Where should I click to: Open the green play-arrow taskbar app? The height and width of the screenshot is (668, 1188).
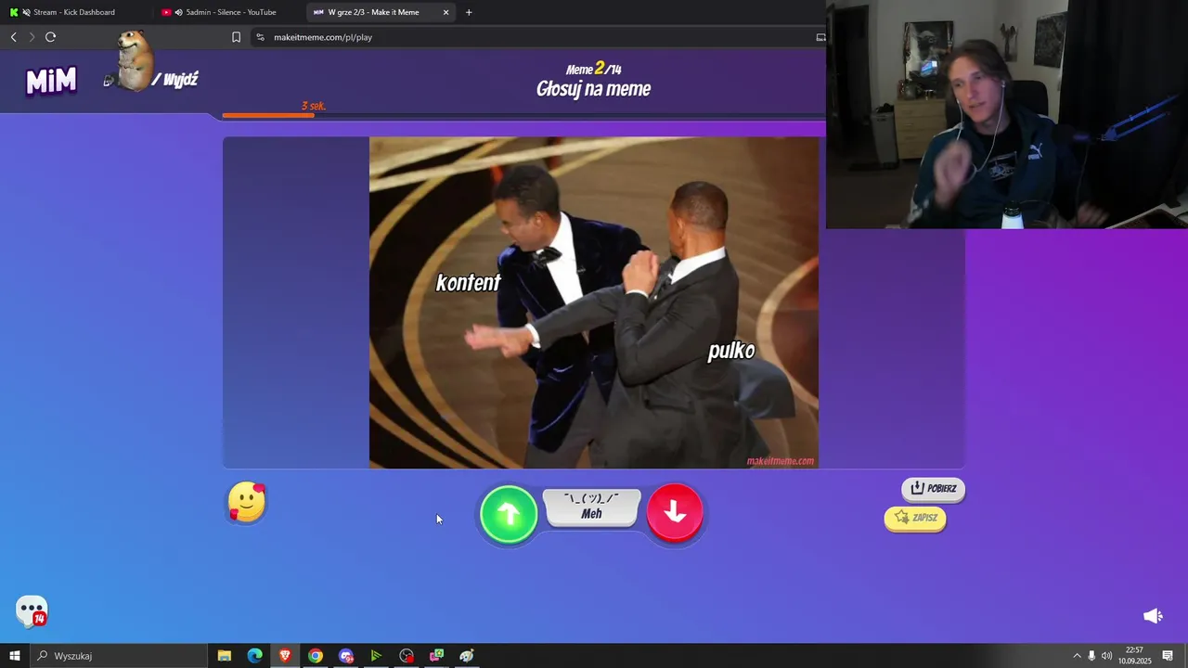click(x=376, y=656)
